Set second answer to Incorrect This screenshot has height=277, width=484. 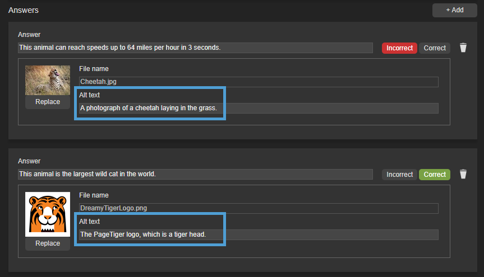(399, 175)
